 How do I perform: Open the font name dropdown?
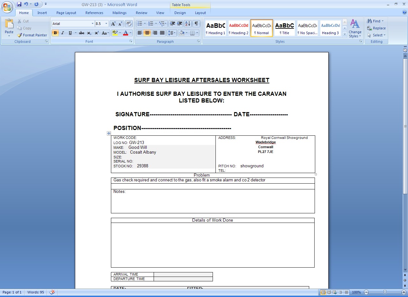tap(92, 24)
